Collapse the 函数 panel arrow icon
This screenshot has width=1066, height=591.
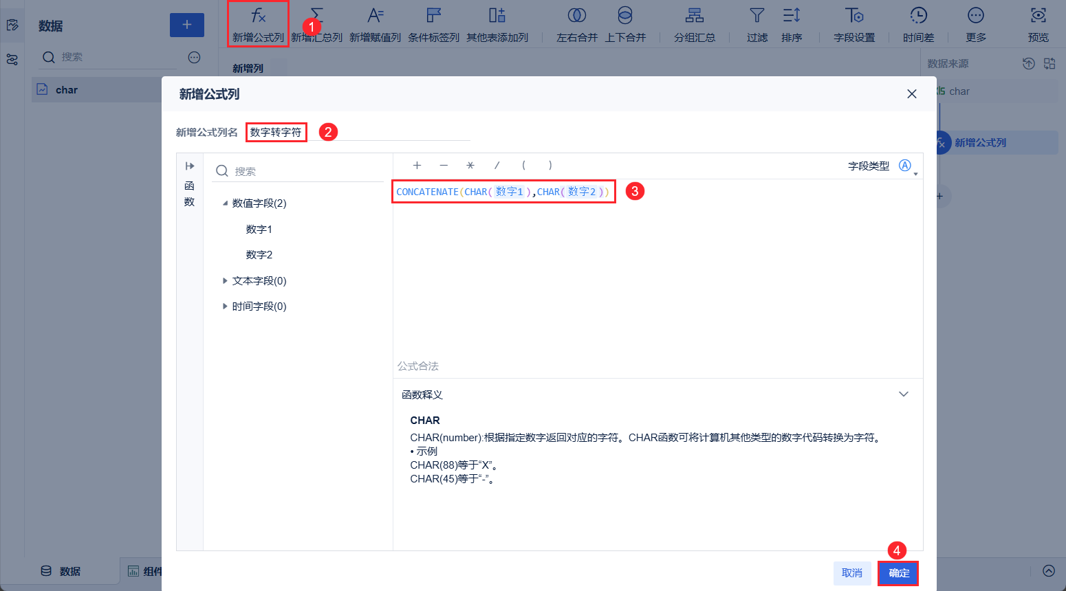190,166
